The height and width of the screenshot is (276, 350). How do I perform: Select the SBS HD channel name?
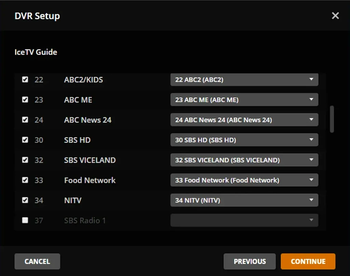click(x=77, y=140)
